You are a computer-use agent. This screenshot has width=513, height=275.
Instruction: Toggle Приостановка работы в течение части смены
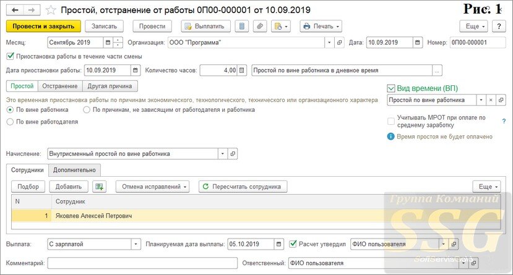(10, 56)
